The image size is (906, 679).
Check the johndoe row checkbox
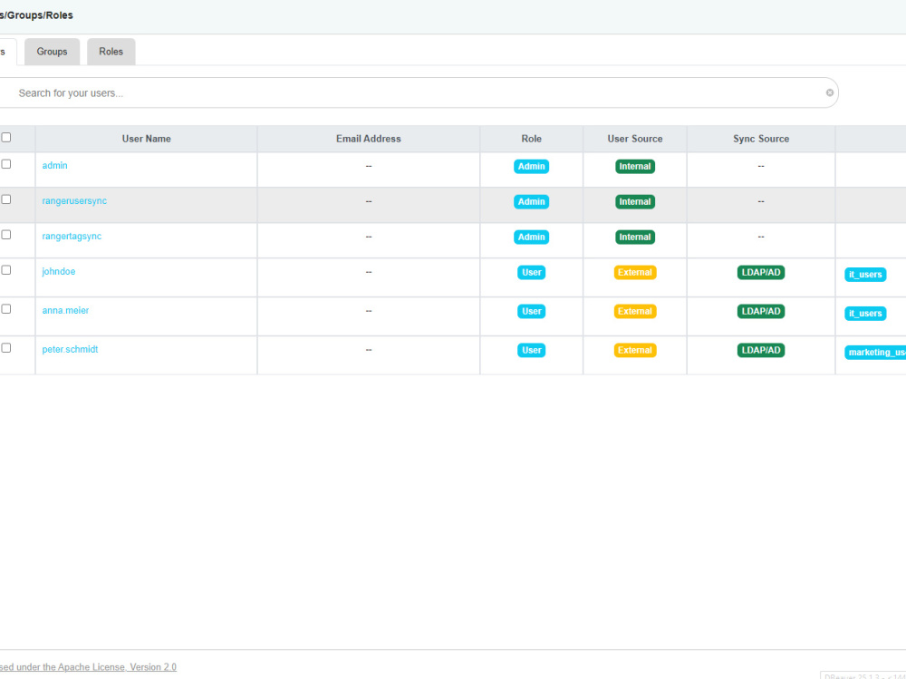5,270
